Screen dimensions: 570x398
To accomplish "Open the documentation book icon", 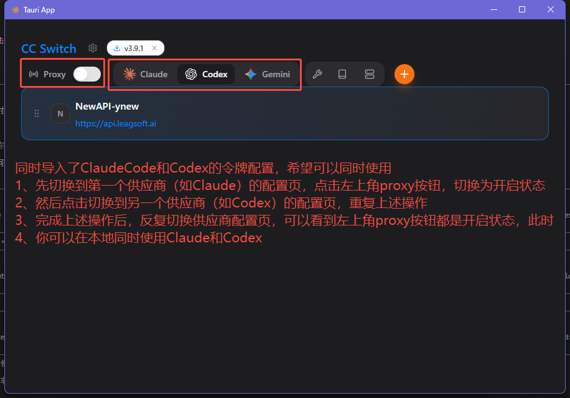I will click(342, 74).
